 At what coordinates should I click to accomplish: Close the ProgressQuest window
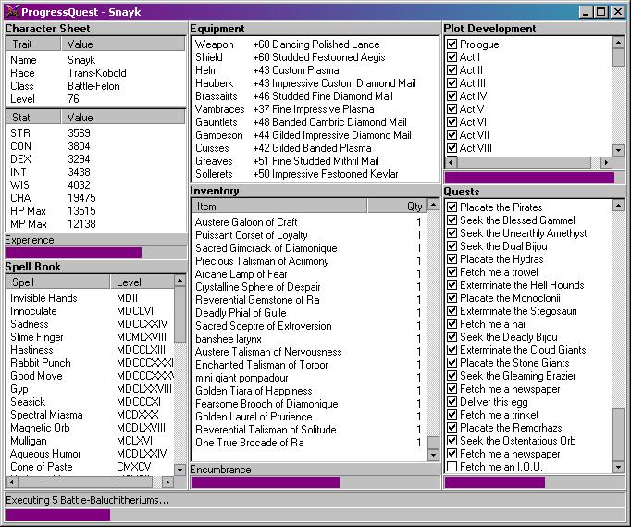tap(618, 12)
